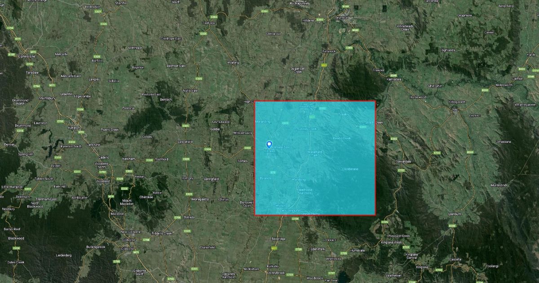Click the Toolangi place label
The image size is (539, 283).
[492, 266]
